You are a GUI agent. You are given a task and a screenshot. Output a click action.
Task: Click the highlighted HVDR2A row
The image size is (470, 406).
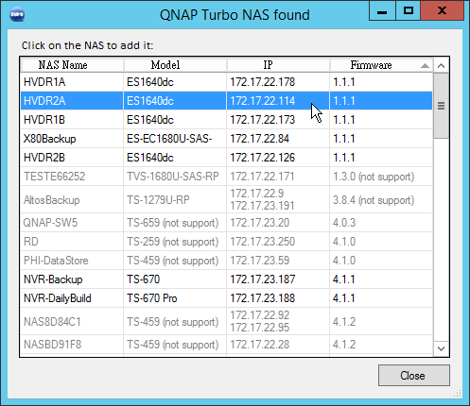(x=226, y=101)
